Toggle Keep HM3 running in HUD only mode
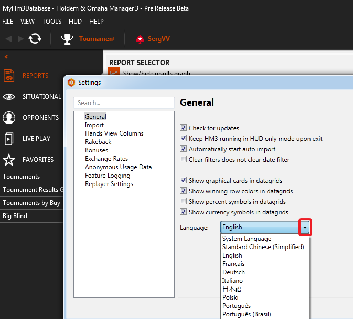 click(183, 138)
